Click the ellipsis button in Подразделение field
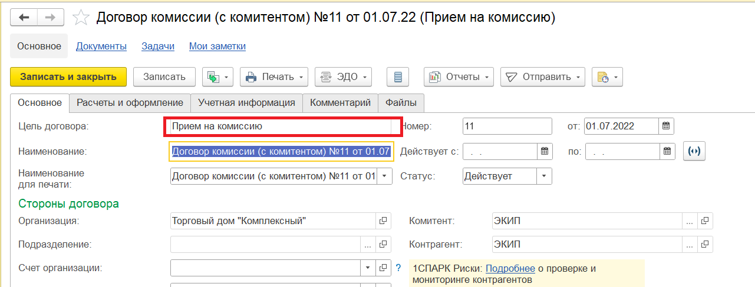Screen dimensions: 755x287 click(x=368, y=244)
